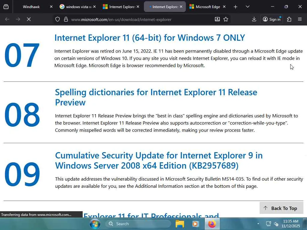Click the large number 07
The width and height of the screenshot is (307, 230).
(22, 55)
